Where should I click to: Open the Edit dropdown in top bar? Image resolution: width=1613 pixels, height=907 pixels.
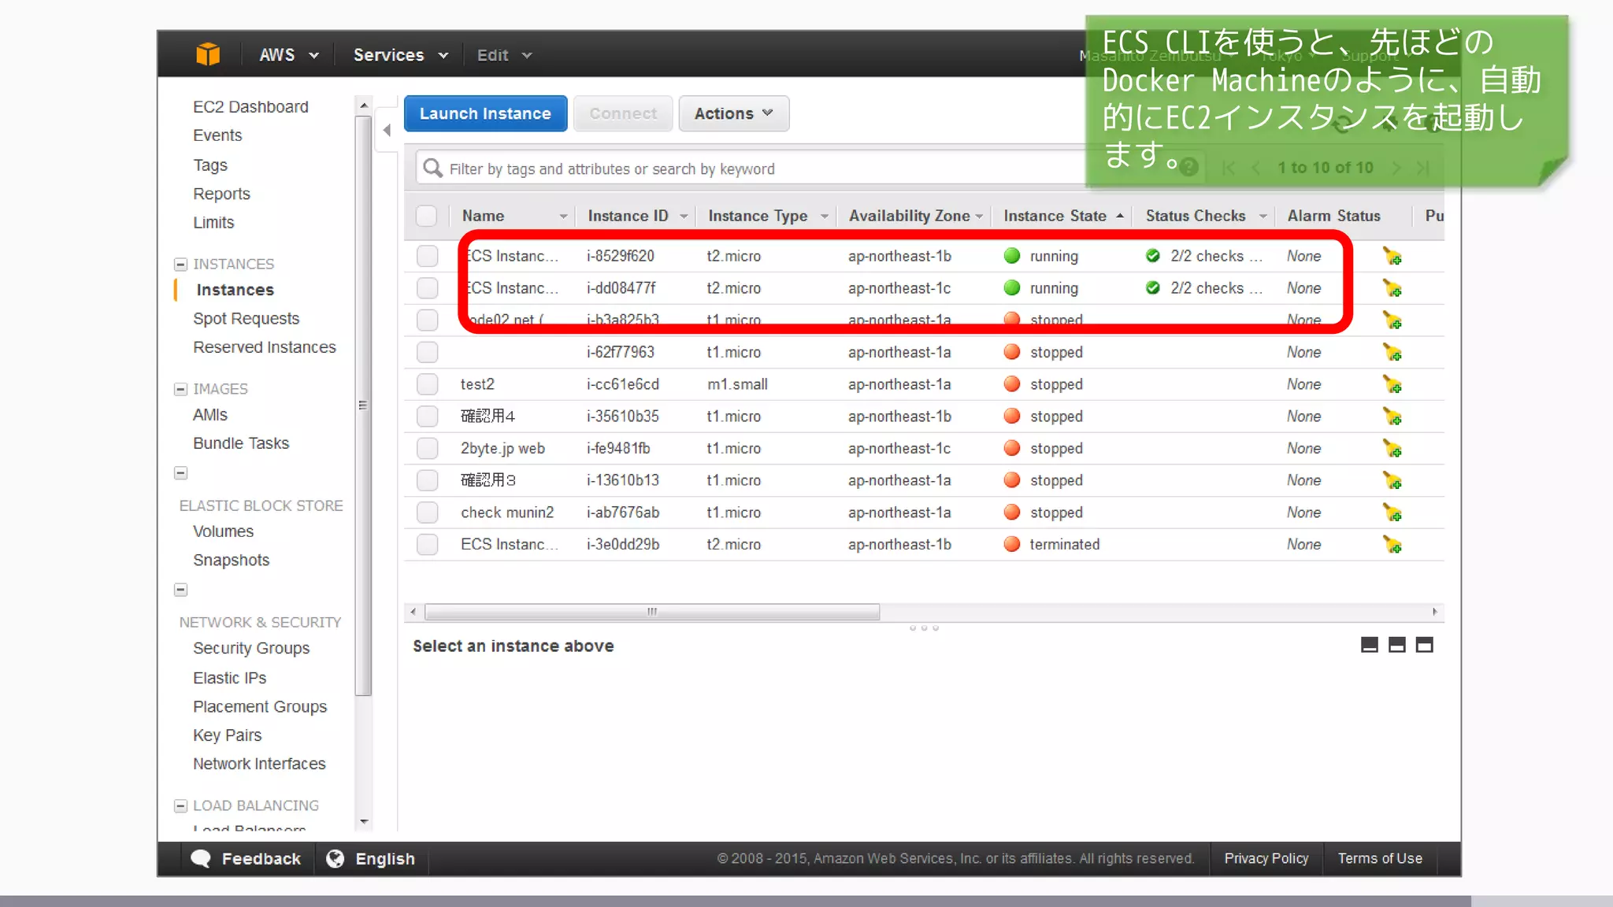click(x=505, y=55)
